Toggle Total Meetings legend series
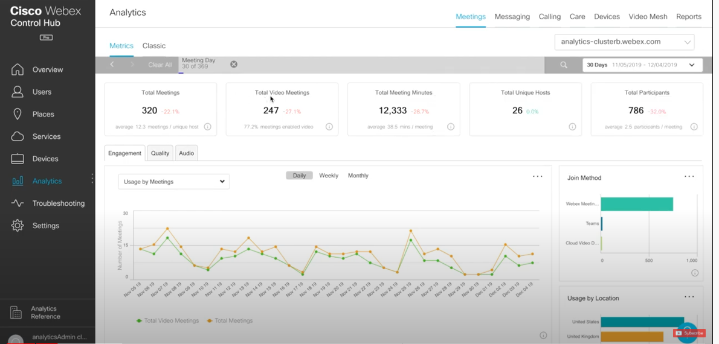 [x=230, y=320]
